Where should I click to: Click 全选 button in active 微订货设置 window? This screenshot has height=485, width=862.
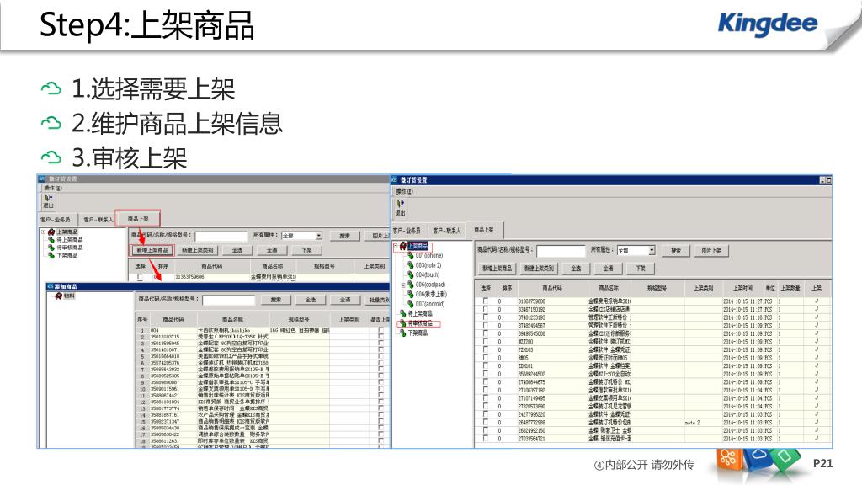click(x=576, y=269)
